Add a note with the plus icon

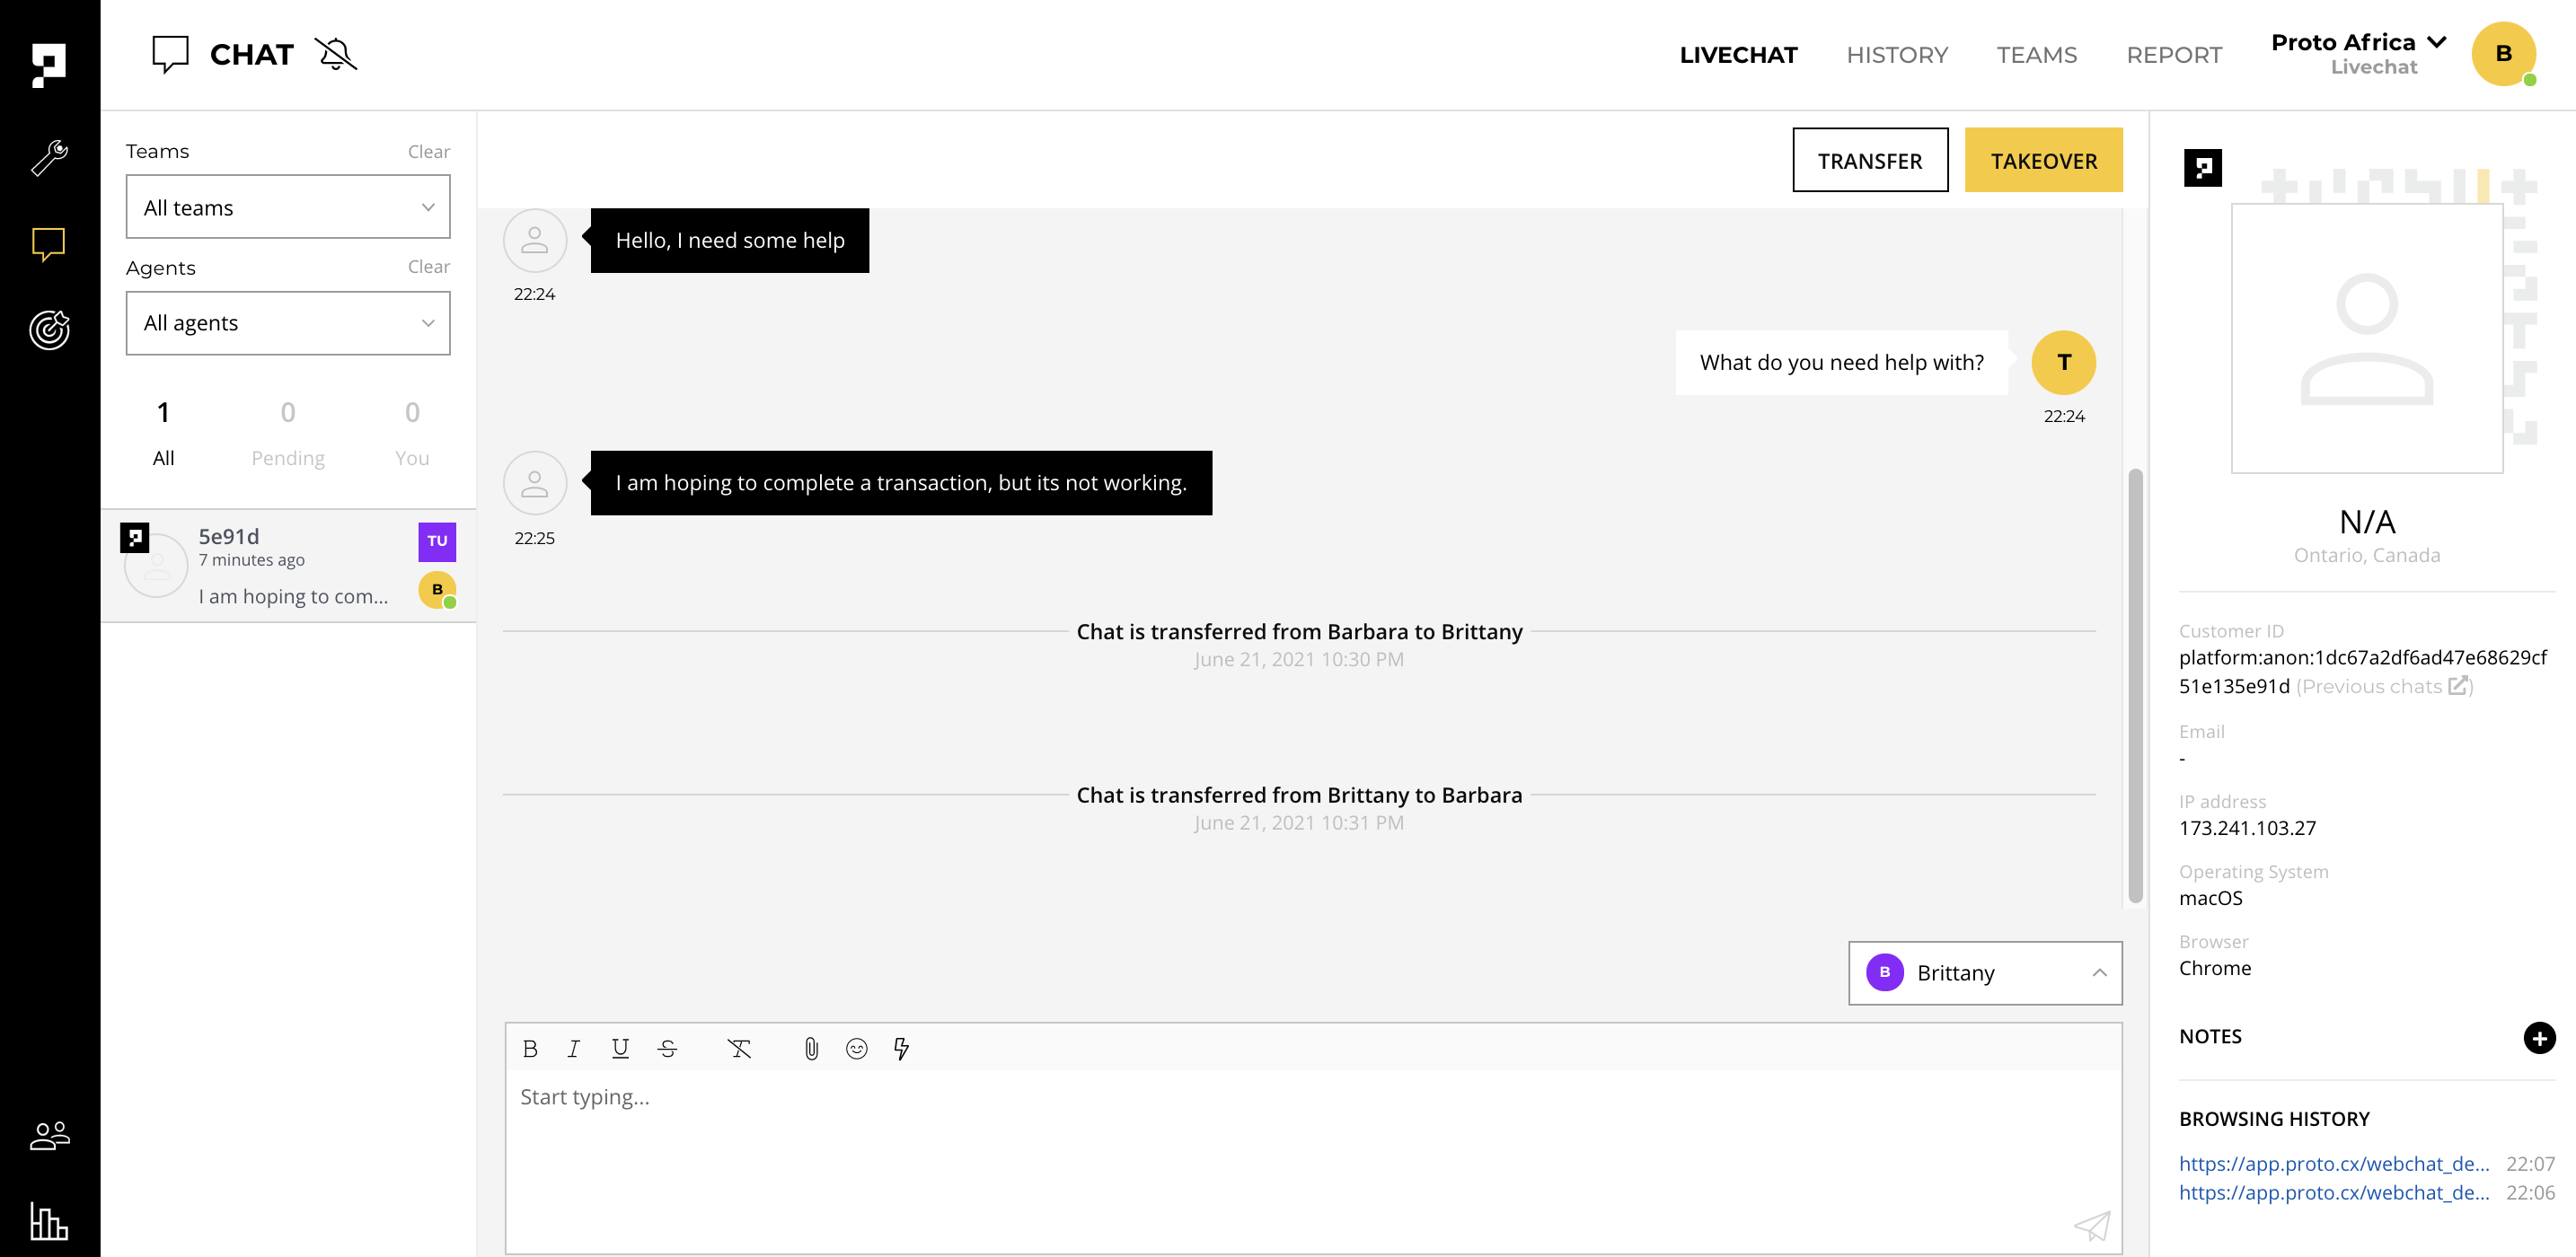(x=2539, y=1038)
